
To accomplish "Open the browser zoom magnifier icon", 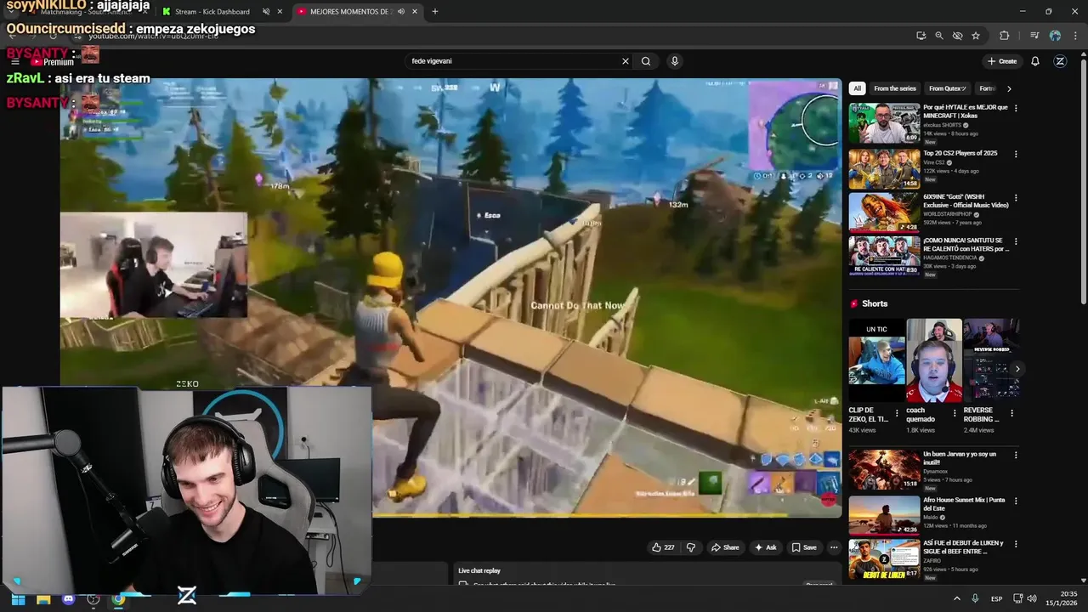I will [x=939, y=36].
